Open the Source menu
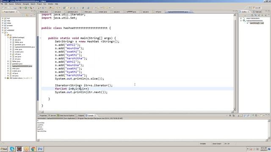Viewport: 271px width, 152px height. (x=11, y=4)
